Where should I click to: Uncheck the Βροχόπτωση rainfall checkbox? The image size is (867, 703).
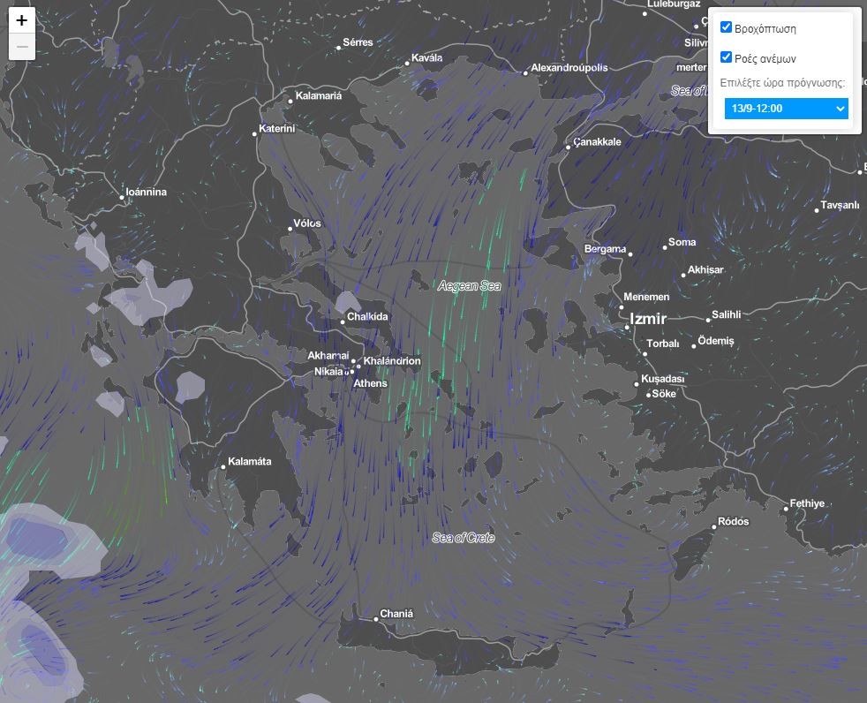pos(727,27)
